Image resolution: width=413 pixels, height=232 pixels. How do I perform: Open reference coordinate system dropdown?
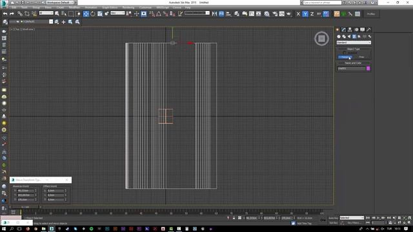click(117, 13)
